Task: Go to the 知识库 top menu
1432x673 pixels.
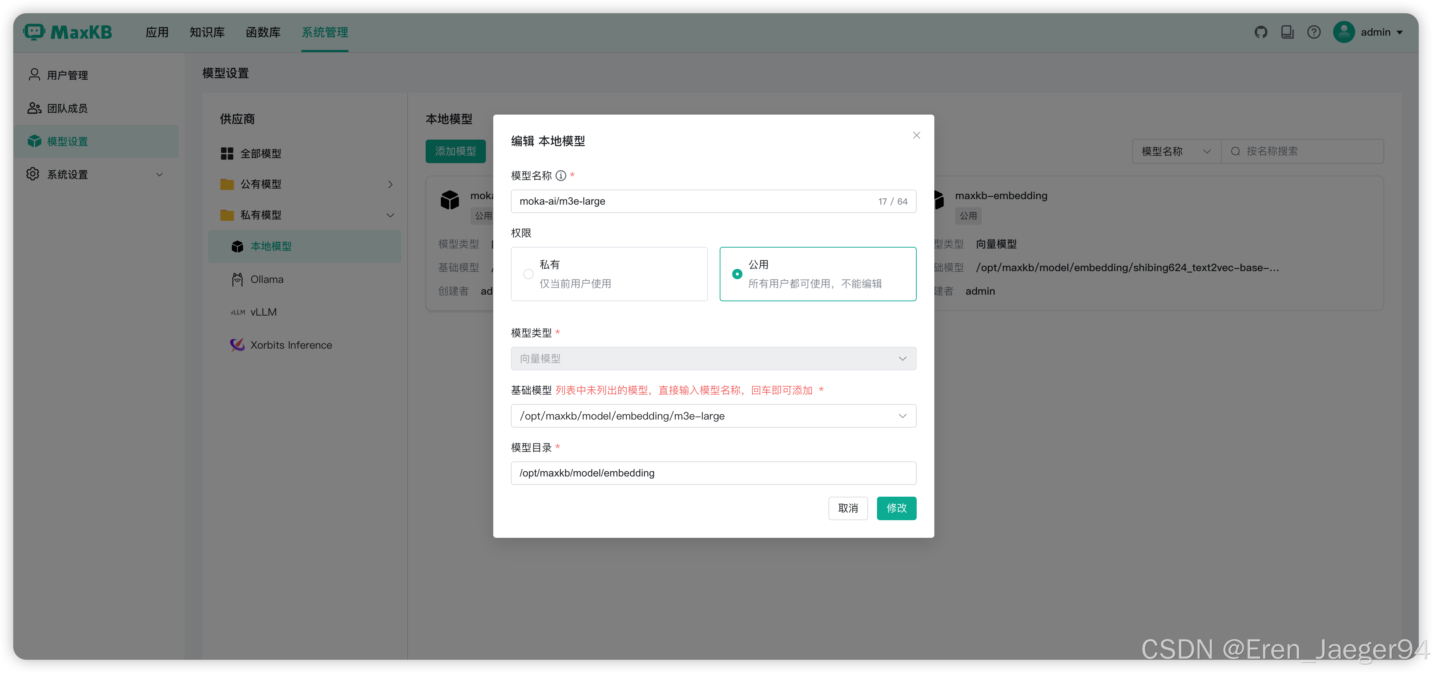Action: click(207, 32)
